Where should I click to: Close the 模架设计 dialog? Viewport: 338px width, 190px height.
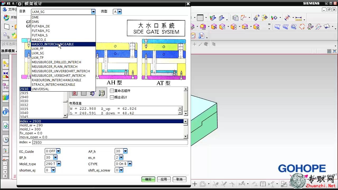[188, 4]
